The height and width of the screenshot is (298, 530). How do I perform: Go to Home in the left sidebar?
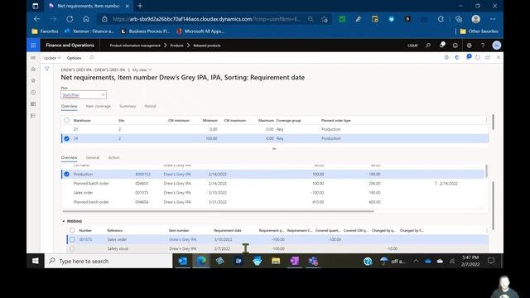coord(33,69)
